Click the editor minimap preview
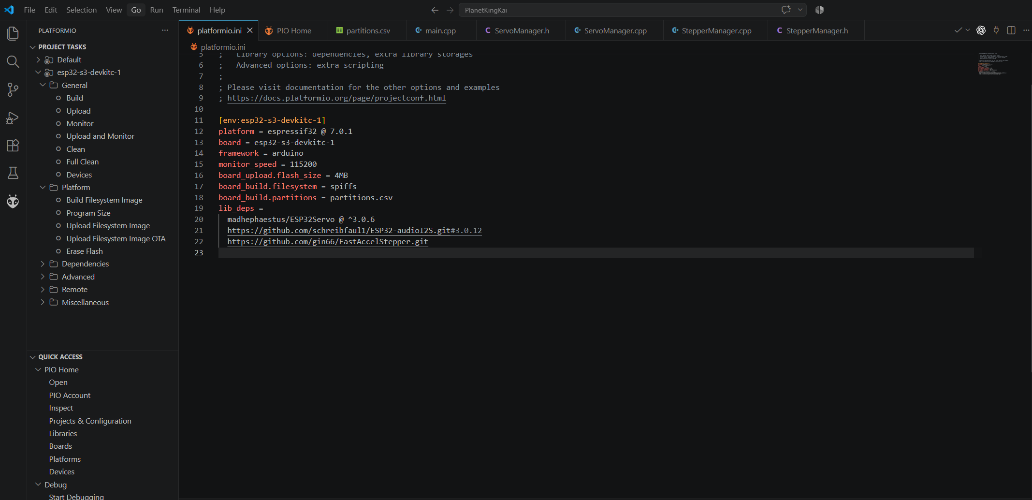Viewport: 1032px width, 500px height. click(x=993, y=64)
